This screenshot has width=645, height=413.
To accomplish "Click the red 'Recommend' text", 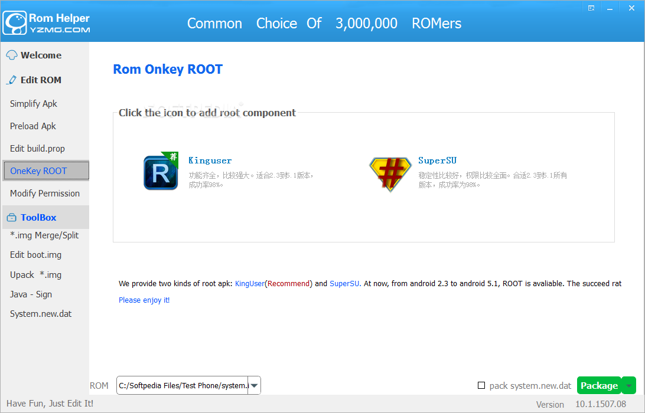I will 288,284.
